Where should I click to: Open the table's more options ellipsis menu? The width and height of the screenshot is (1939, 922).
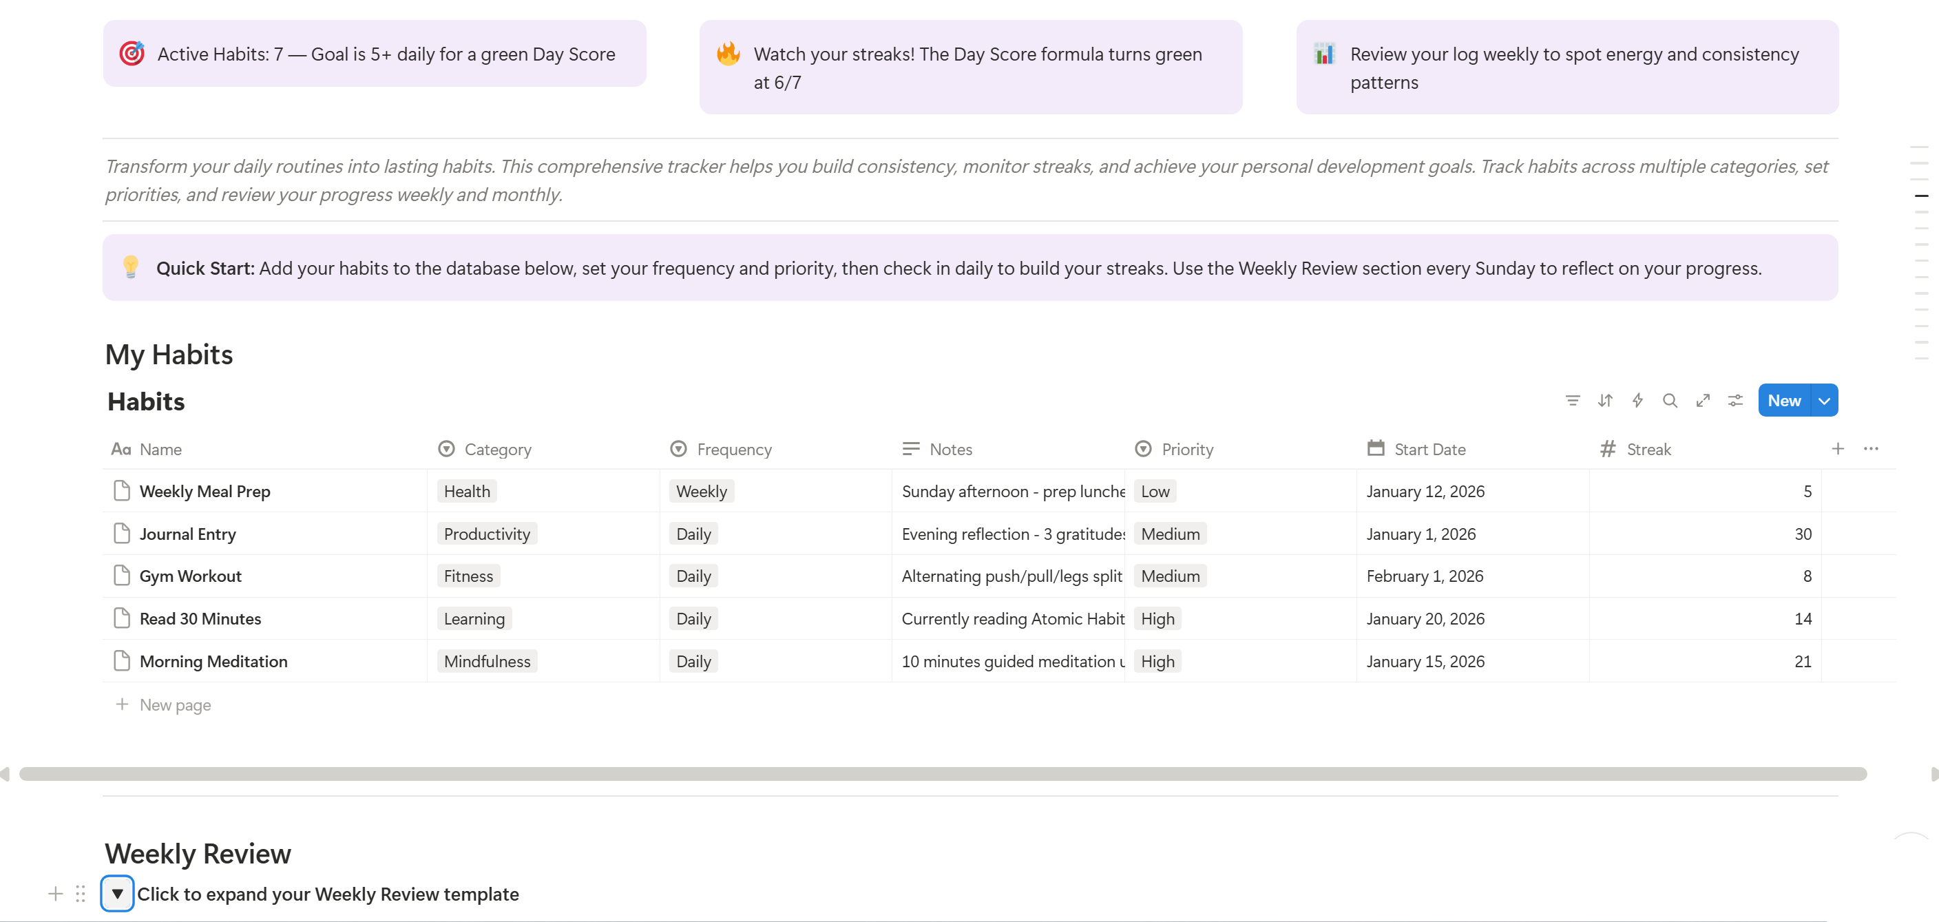click(x=1872, y=448)
